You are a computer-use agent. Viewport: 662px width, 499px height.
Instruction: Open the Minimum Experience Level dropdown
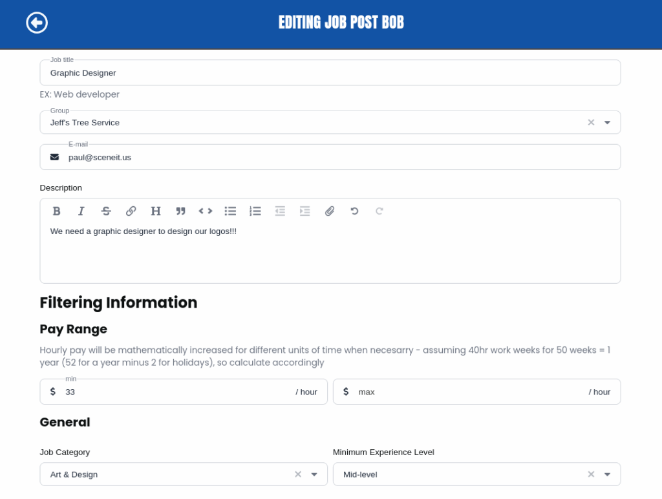607,474
